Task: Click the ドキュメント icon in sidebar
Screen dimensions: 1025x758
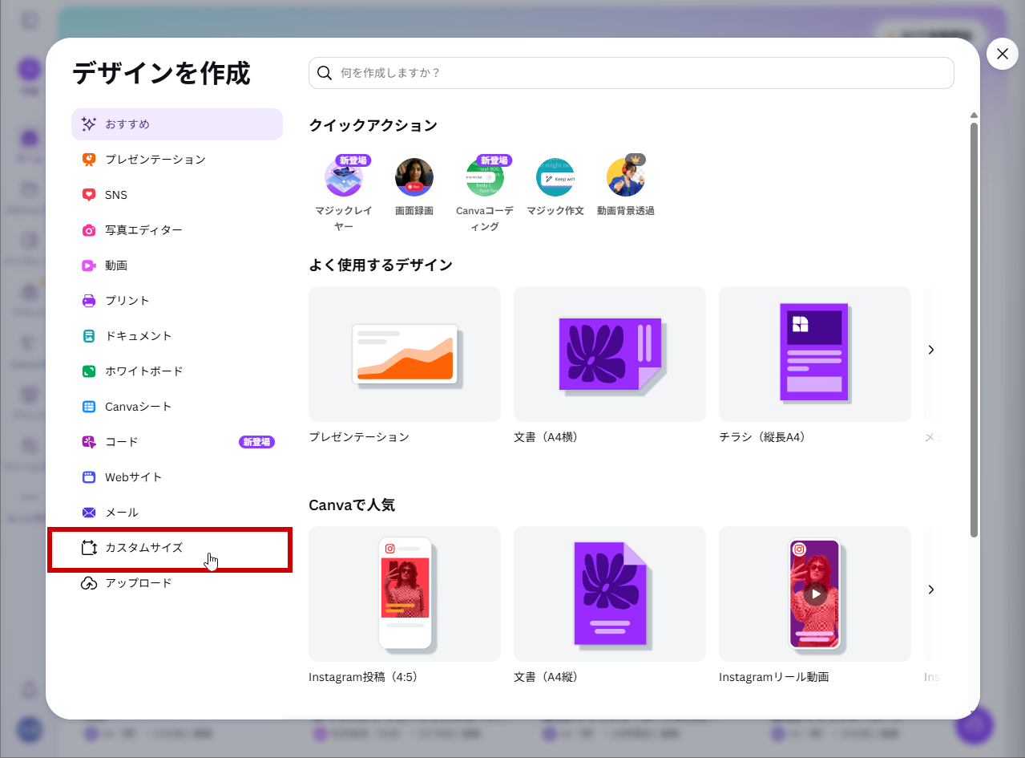Action: click(x=89, y=336)
